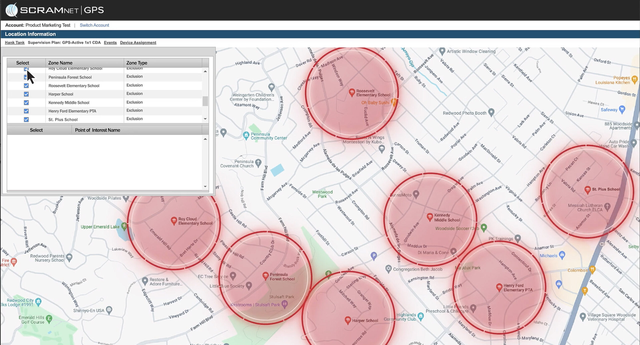Image resolution: width=640 pixels, height=345 pixels.
Task: Click the zone list scroll-down arrow
Action: pyautogui.click(x=205, y=119)
